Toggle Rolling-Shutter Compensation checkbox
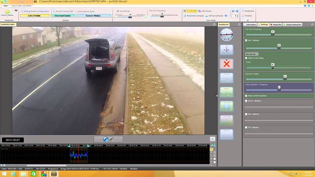 click(x=22, y=11)
